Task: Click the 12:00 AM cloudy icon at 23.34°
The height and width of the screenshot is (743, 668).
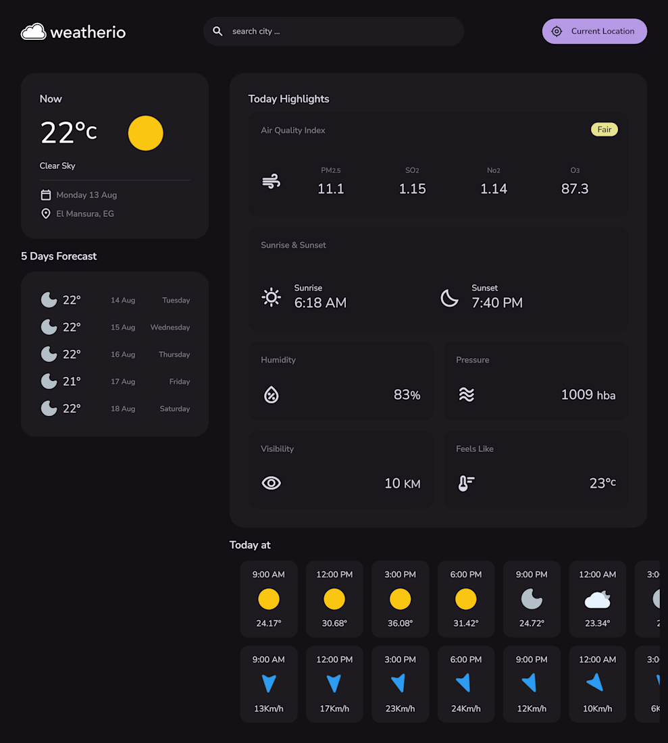Action: tap(597, 600)
